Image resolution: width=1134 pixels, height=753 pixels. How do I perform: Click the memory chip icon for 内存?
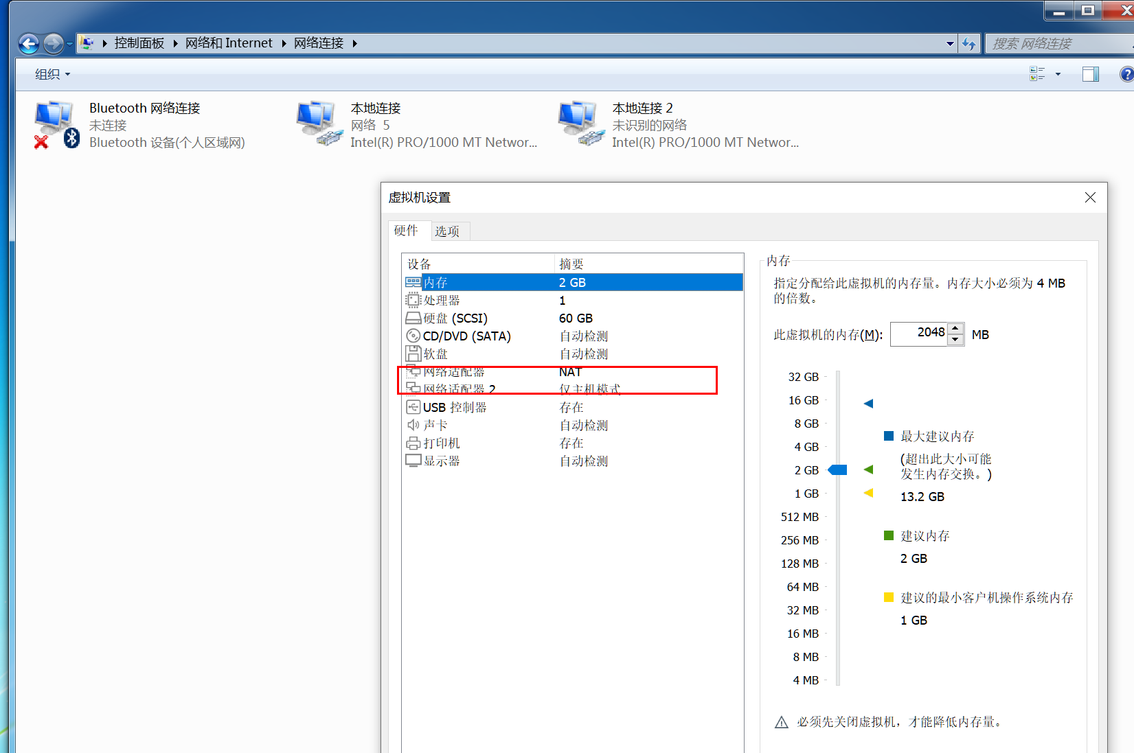coord(413,282)
